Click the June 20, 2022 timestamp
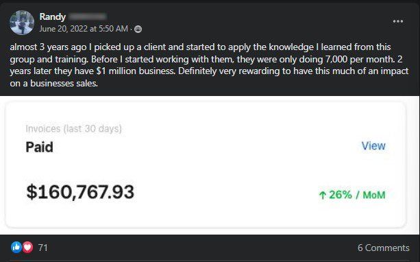This screenshot has height=262, width=420. point(84,29)
